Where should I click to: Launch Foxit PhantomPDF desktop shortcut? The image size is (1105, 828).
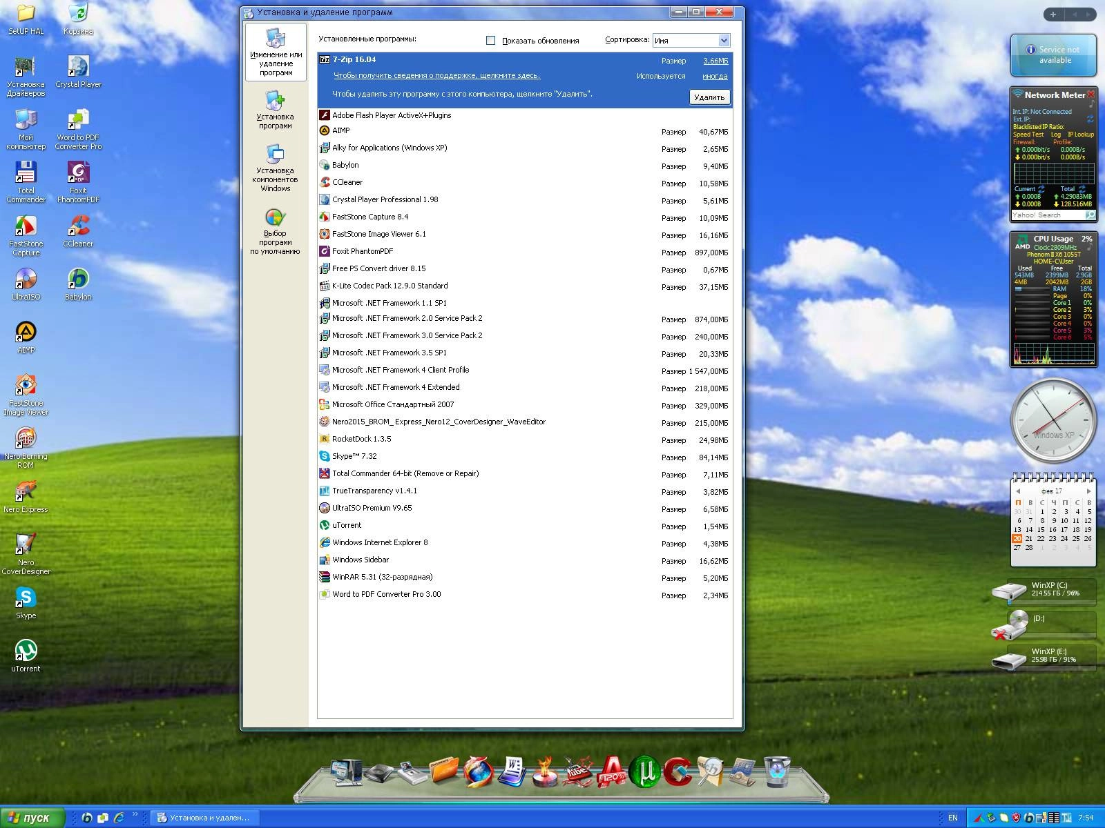tap(78, 183)
